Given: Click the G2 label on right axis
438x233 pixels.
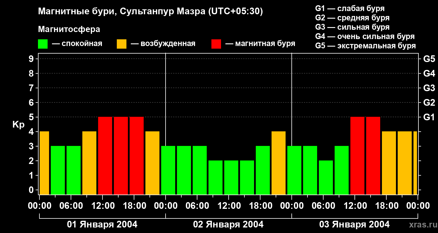Looking at the screenshot, I should click(x=429, y=103).
